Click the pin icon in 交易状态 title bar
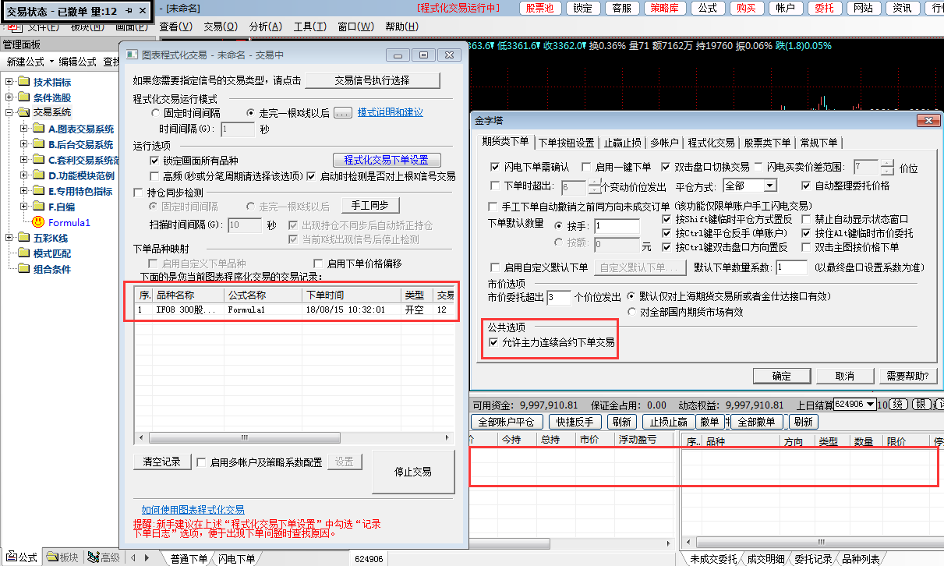Viewport: 944px width, 566px height. pyautogui.click(x=129, y=11)
